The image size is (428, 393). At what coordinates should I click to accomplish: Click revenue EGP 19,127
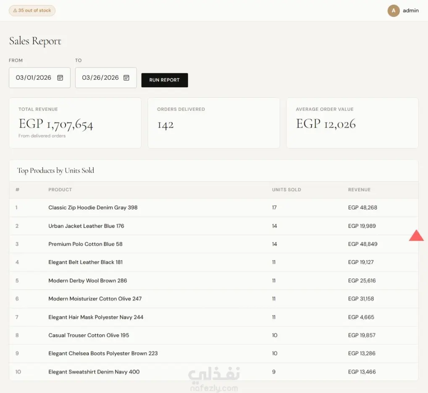(x=361, y=262)
